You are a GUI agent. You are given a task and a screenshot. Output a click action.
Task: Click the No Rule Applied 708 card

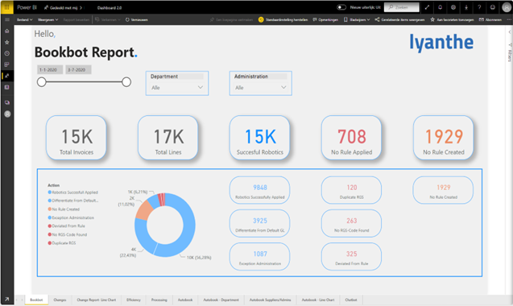click(352, 138)
